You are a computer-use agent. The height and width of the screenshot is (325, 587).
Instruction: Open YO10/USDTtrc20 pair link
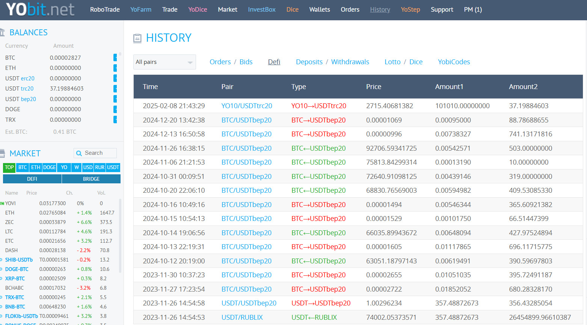pyautogui.click(x=247, y=106)
